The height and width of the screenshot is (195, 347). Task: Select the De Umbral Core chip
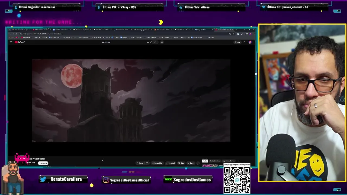click(x=215, y=161)
